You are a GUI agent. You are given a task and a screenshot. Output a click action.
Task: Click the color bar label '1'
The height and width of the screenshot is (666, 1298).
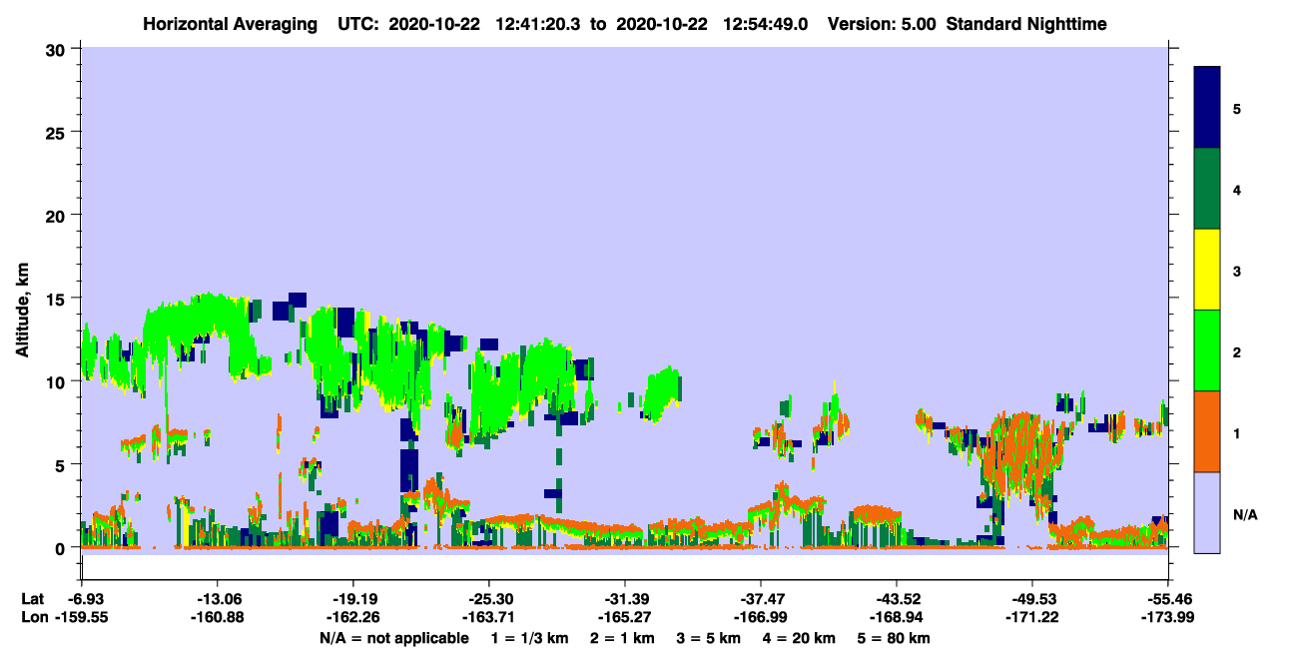tap(1237, 433)
